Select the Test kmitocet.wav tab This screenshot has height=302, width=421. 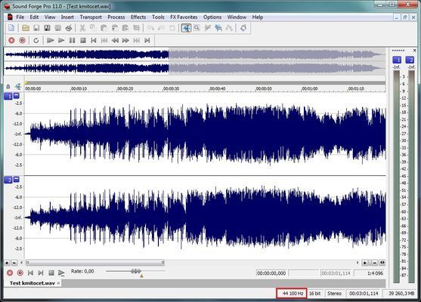[x=33, y=283]
